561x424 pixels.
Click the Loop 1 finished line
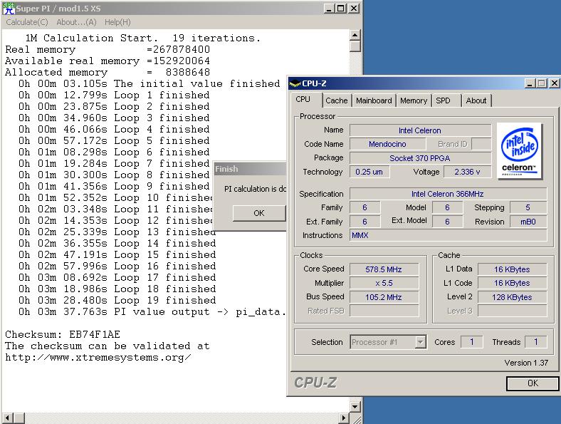(114, 95)
